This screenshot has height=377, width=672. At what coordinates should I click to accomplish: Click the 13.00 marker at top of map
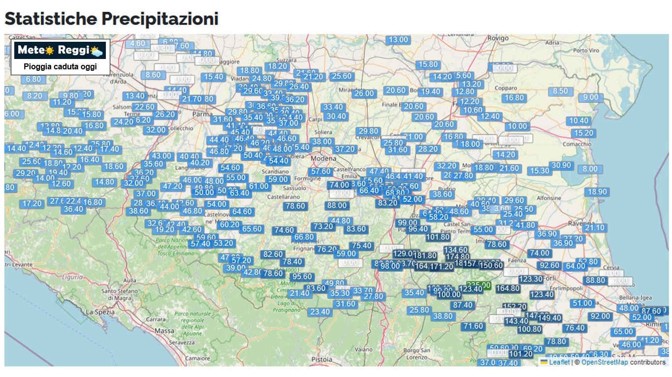pos(398,40)
